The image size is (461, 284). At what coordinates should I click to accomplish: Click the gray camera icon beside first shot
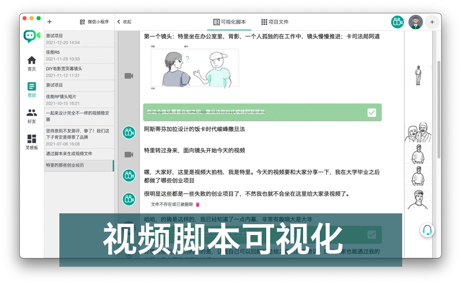click(129, 76)
